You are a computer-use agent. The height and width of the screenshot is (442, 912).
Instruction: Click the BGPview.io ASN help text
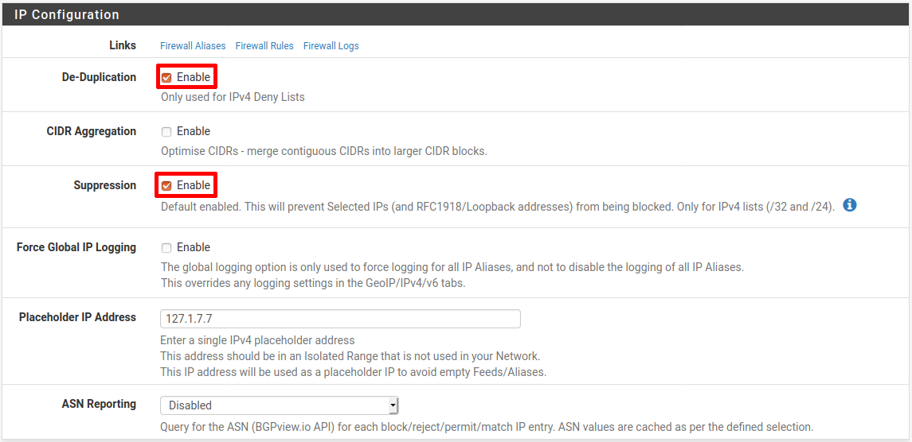[x=486, y=427]
